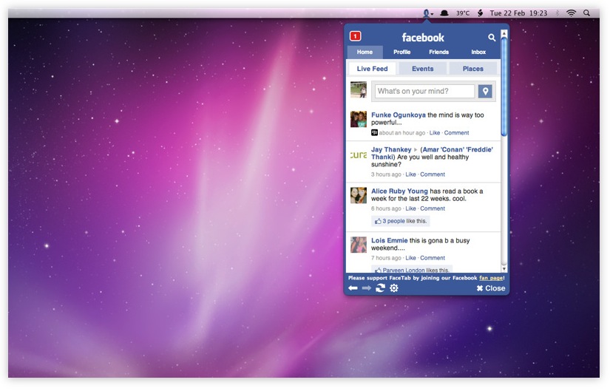Viewport: 610px width, 391px height.
Task: Click the 39°C temperature menu bar item
Action: click(463, 13)
